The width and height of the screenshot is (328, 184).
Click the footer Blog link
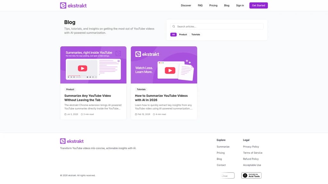(x=219, y=159)
